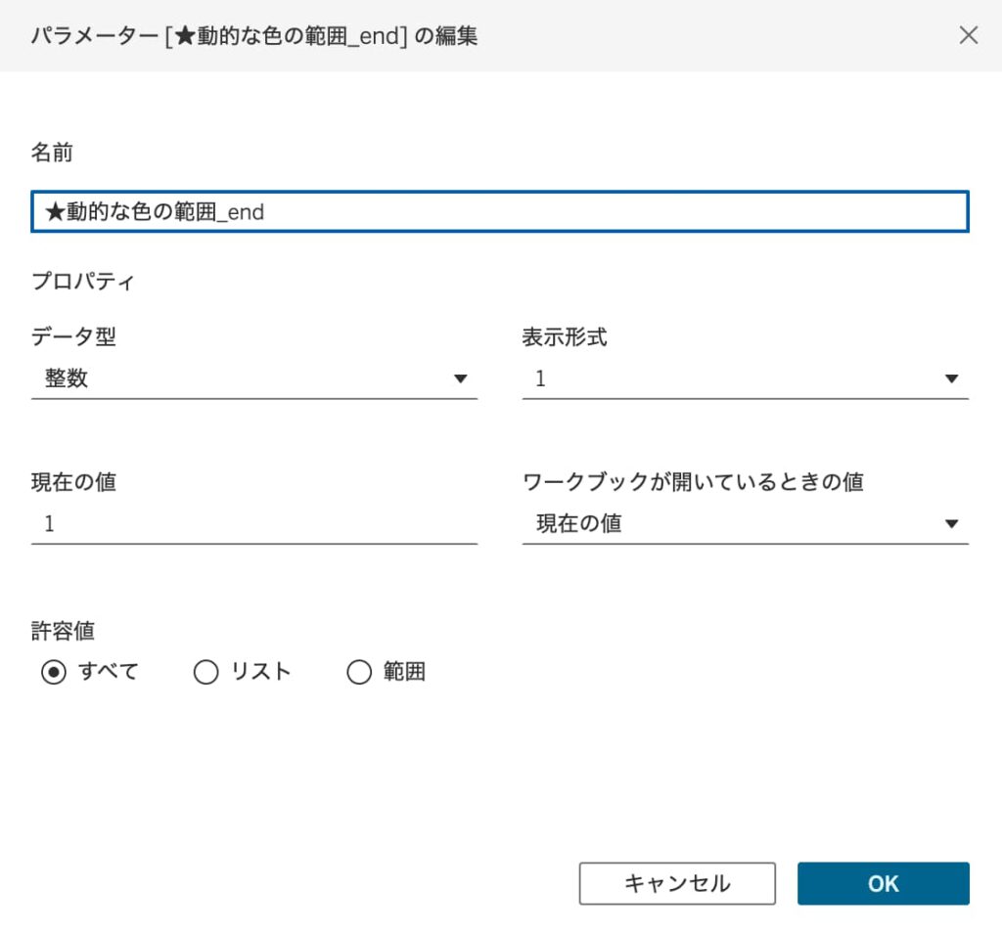
Task: Click the arrow icon beside 整数
Action: (x=461, y=379)
